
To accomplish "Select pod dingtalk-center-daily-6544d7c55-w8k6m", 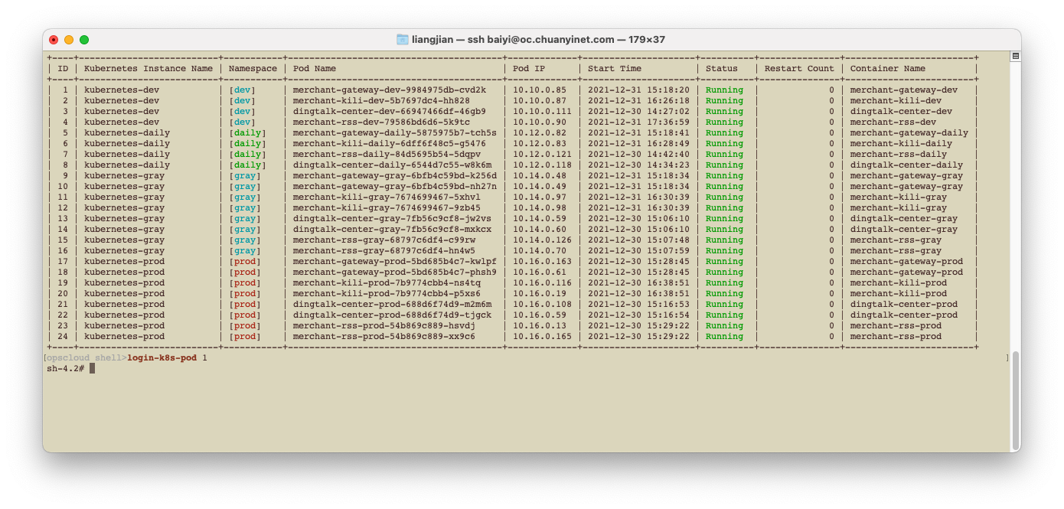I will [392, 165].
